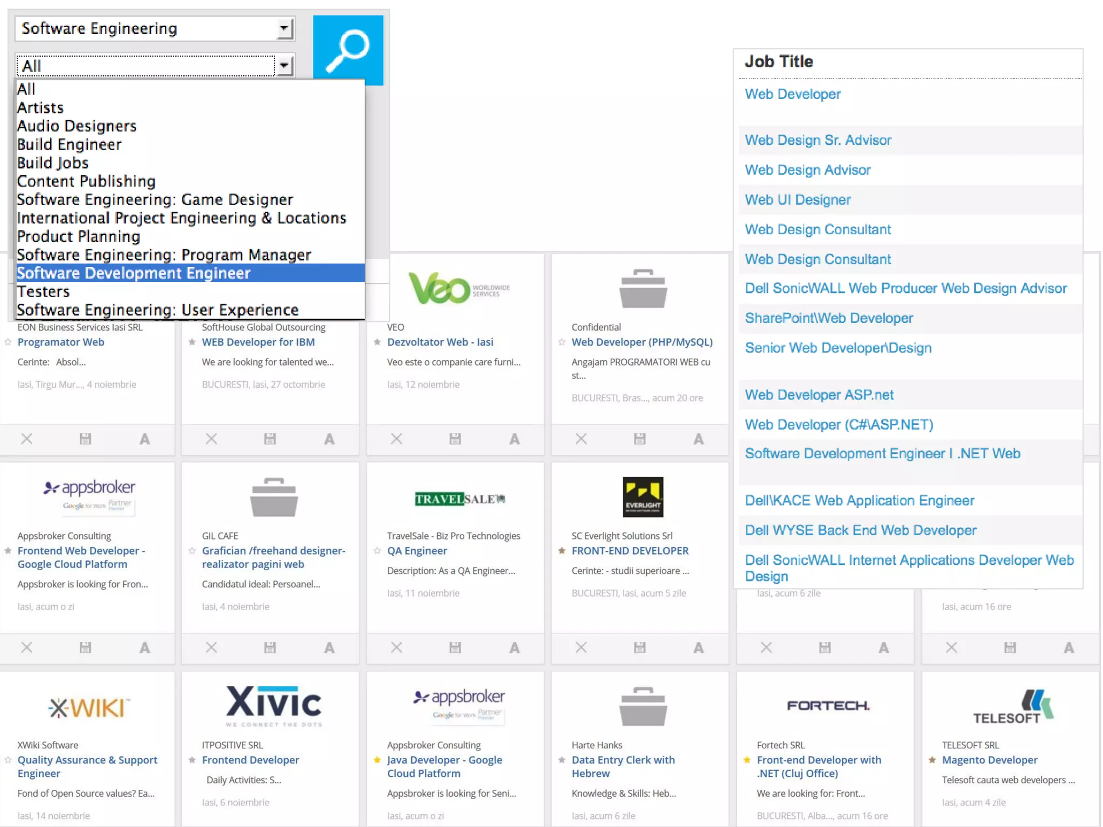Collapse the All subcategory dropdown
The height and width of the screenshot is (827, 1103).
pyautogui.click(x=284, y=66)
